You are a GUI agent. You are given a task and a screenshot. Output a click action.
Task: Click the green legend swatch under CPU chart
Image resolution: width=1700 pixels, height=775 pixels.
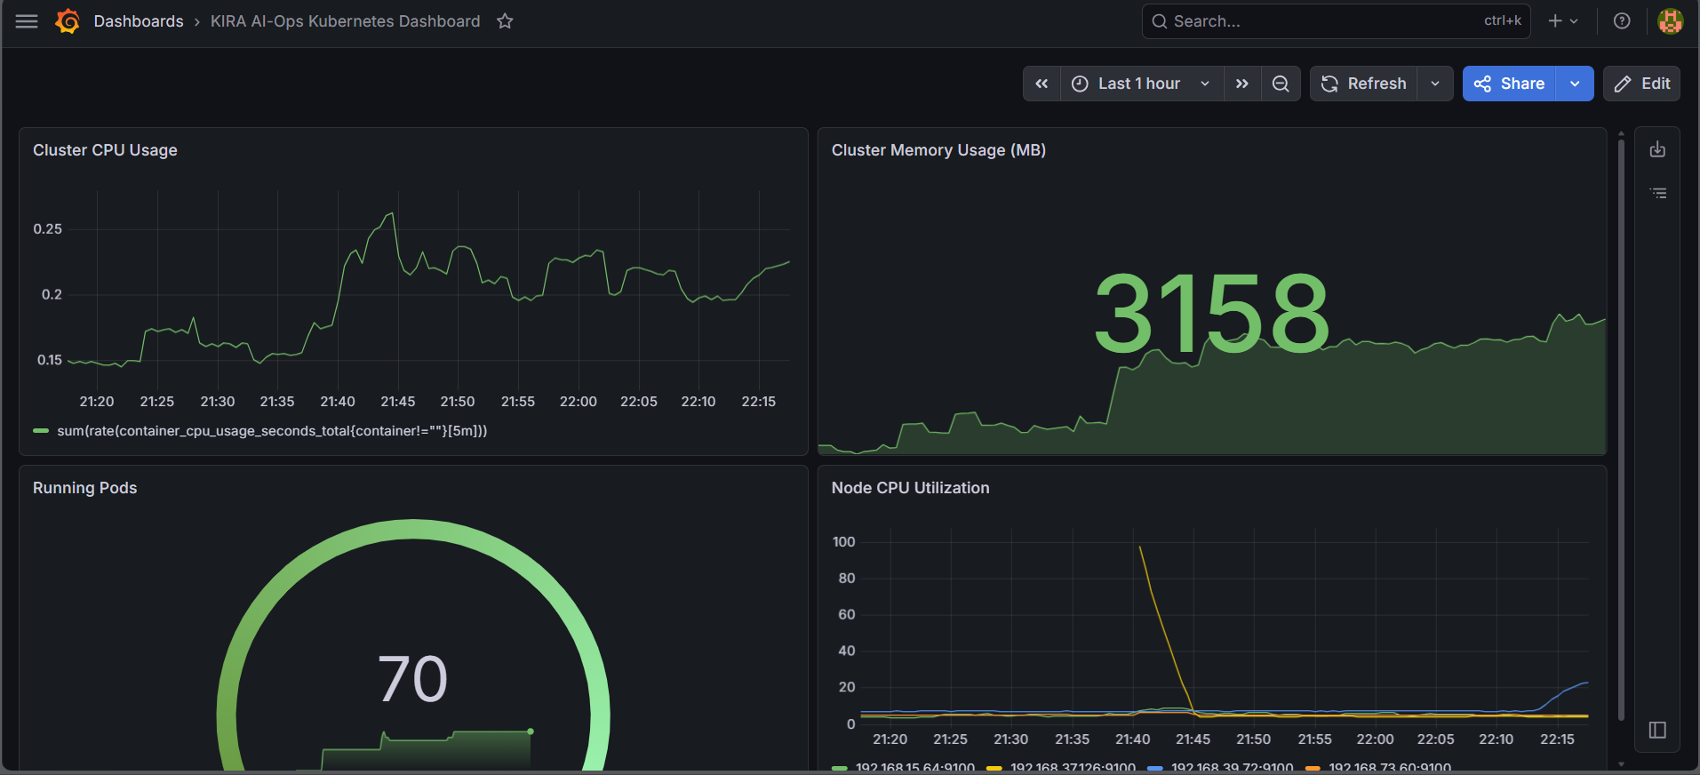click(41, 431)
